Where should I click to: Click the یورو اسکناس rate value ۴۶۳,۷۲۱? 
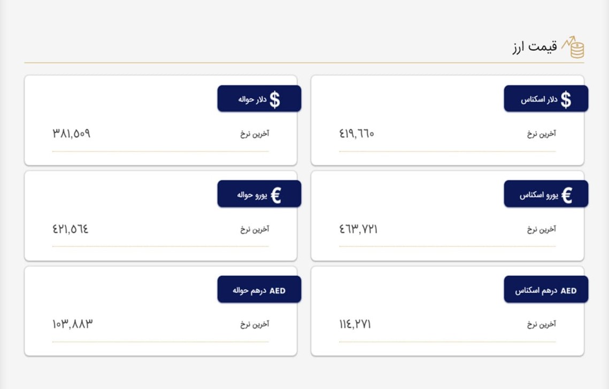(x=358, y=229)
